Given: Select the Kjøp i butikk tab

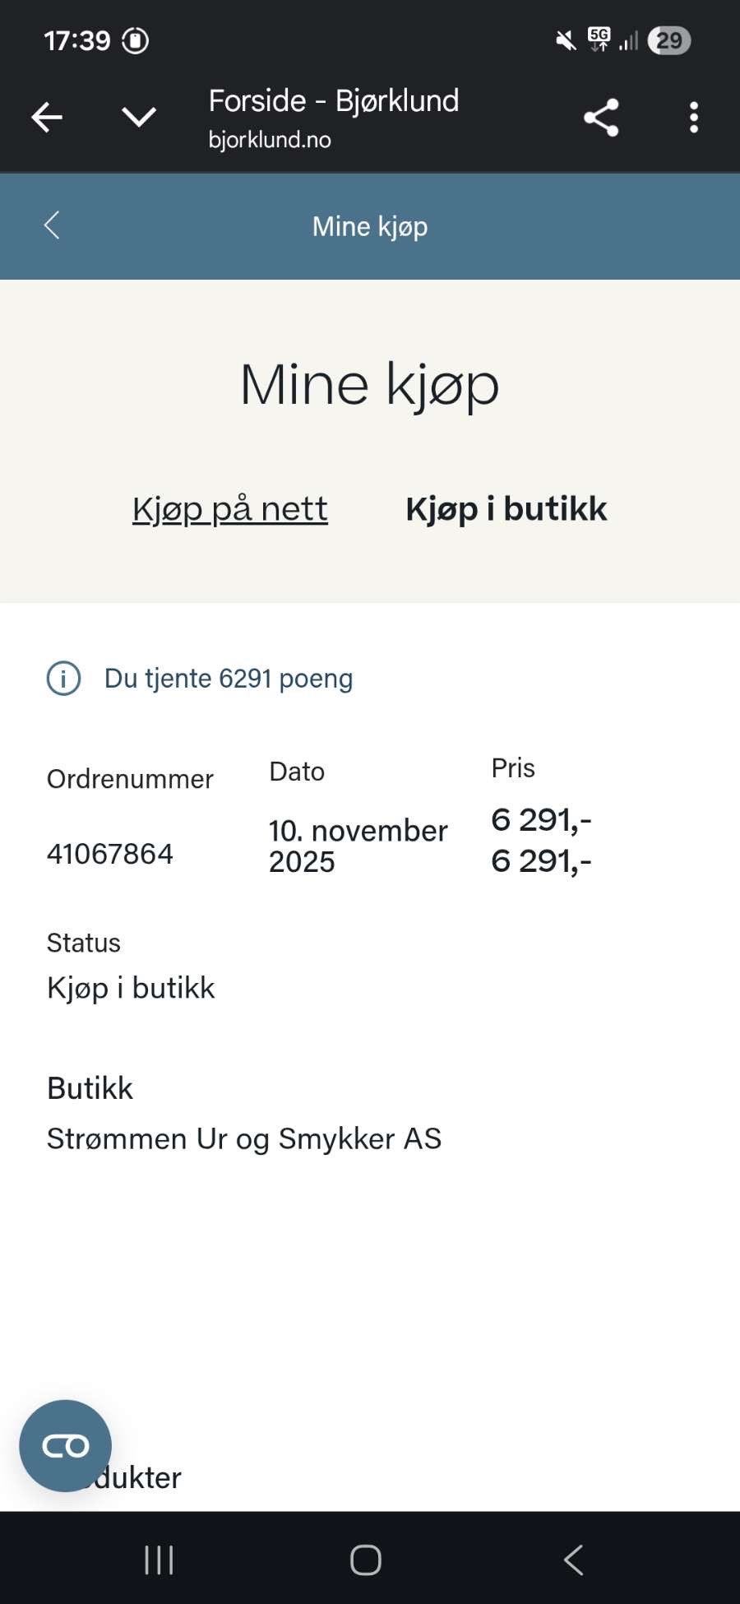Looking at the screenshot, I should (506, 509).
